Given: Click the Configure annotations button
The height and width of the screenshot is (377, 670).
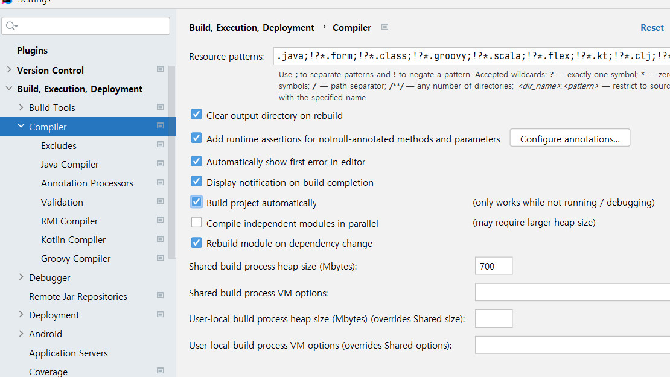Looking at the screenshot, I should click(x=569, y=138).
